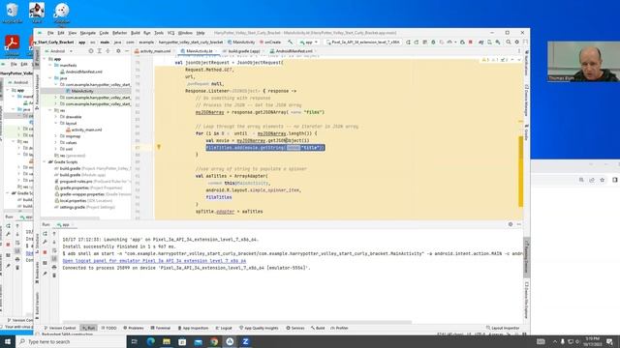Open Zoom from the Windows taskbar
Image resolution: width=620 pixels, height=348 pixels.
coord(245,341)
